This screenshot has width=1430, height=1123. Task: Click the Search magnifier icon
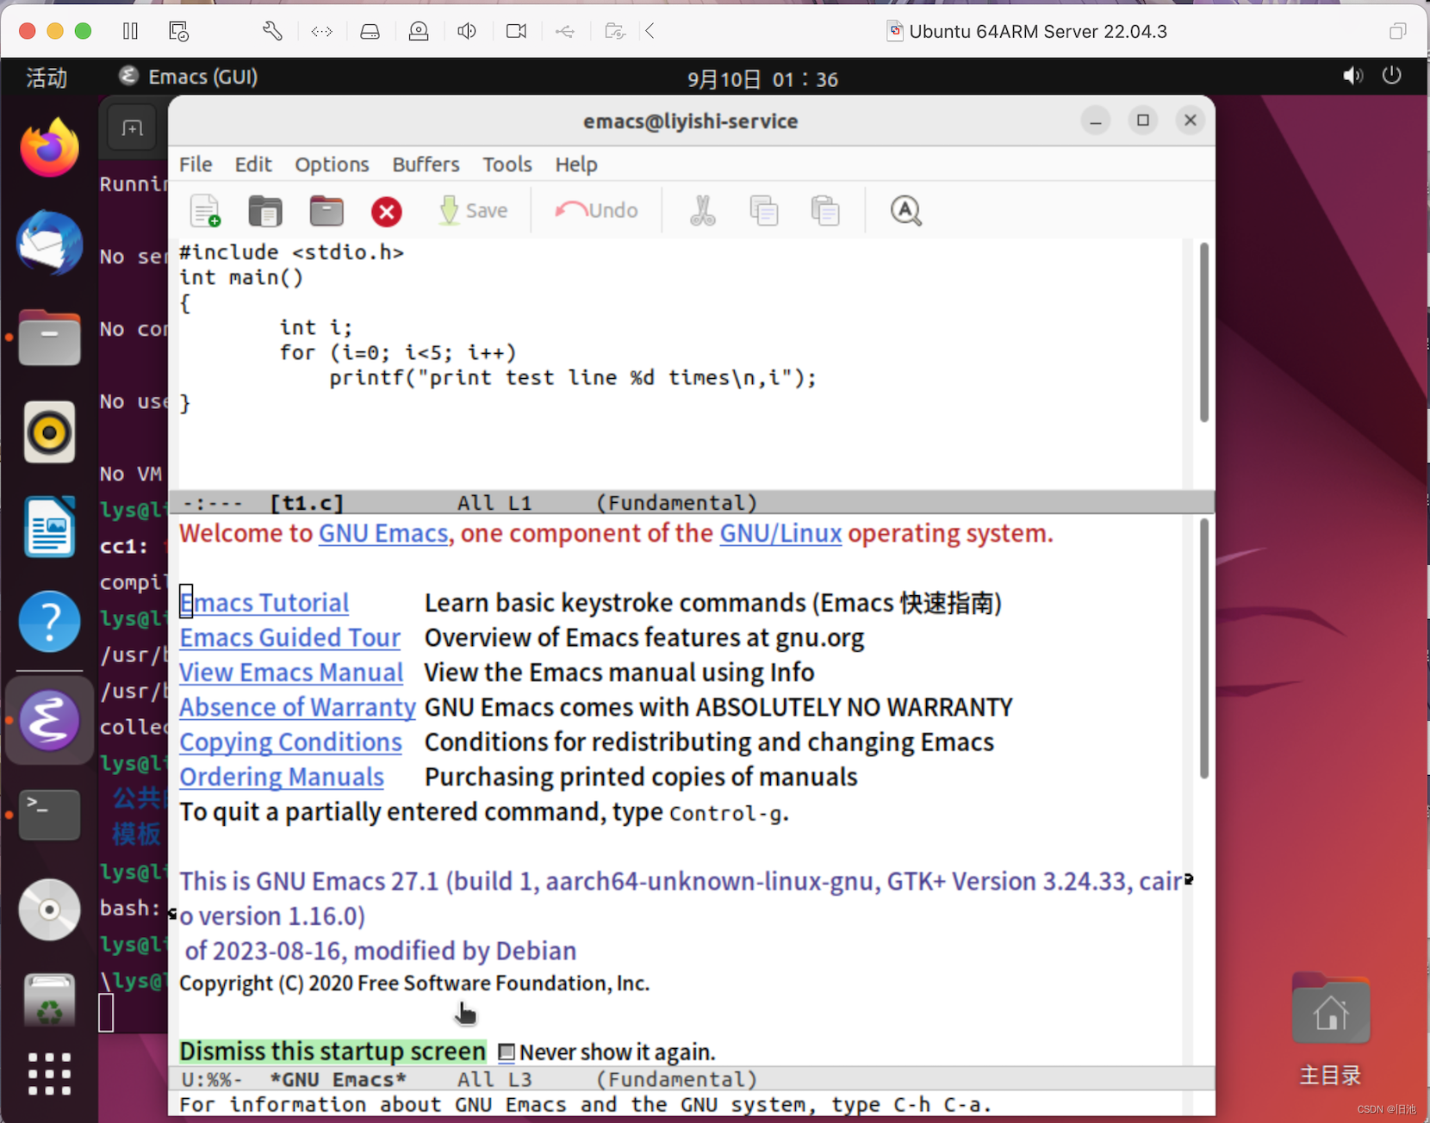coord(905,211)
